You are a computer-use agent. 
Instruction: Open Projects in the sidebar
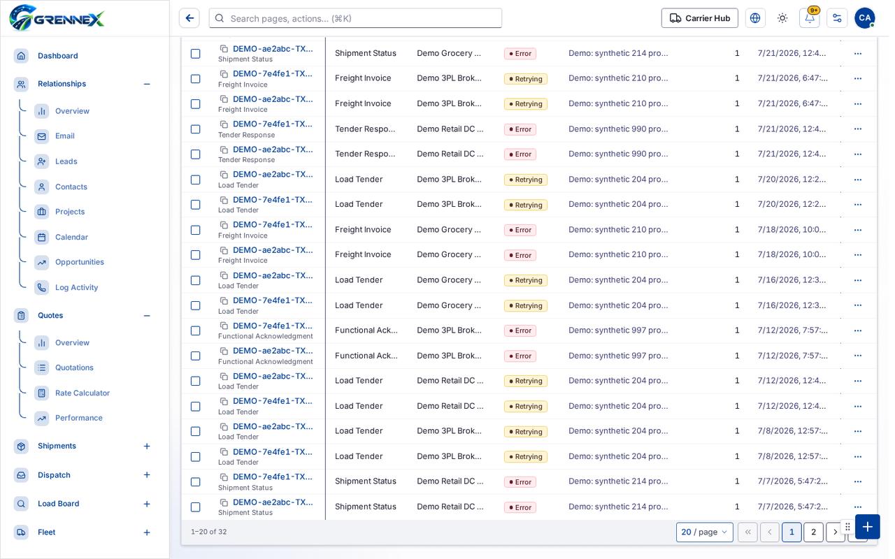click(x=70, y=212)
